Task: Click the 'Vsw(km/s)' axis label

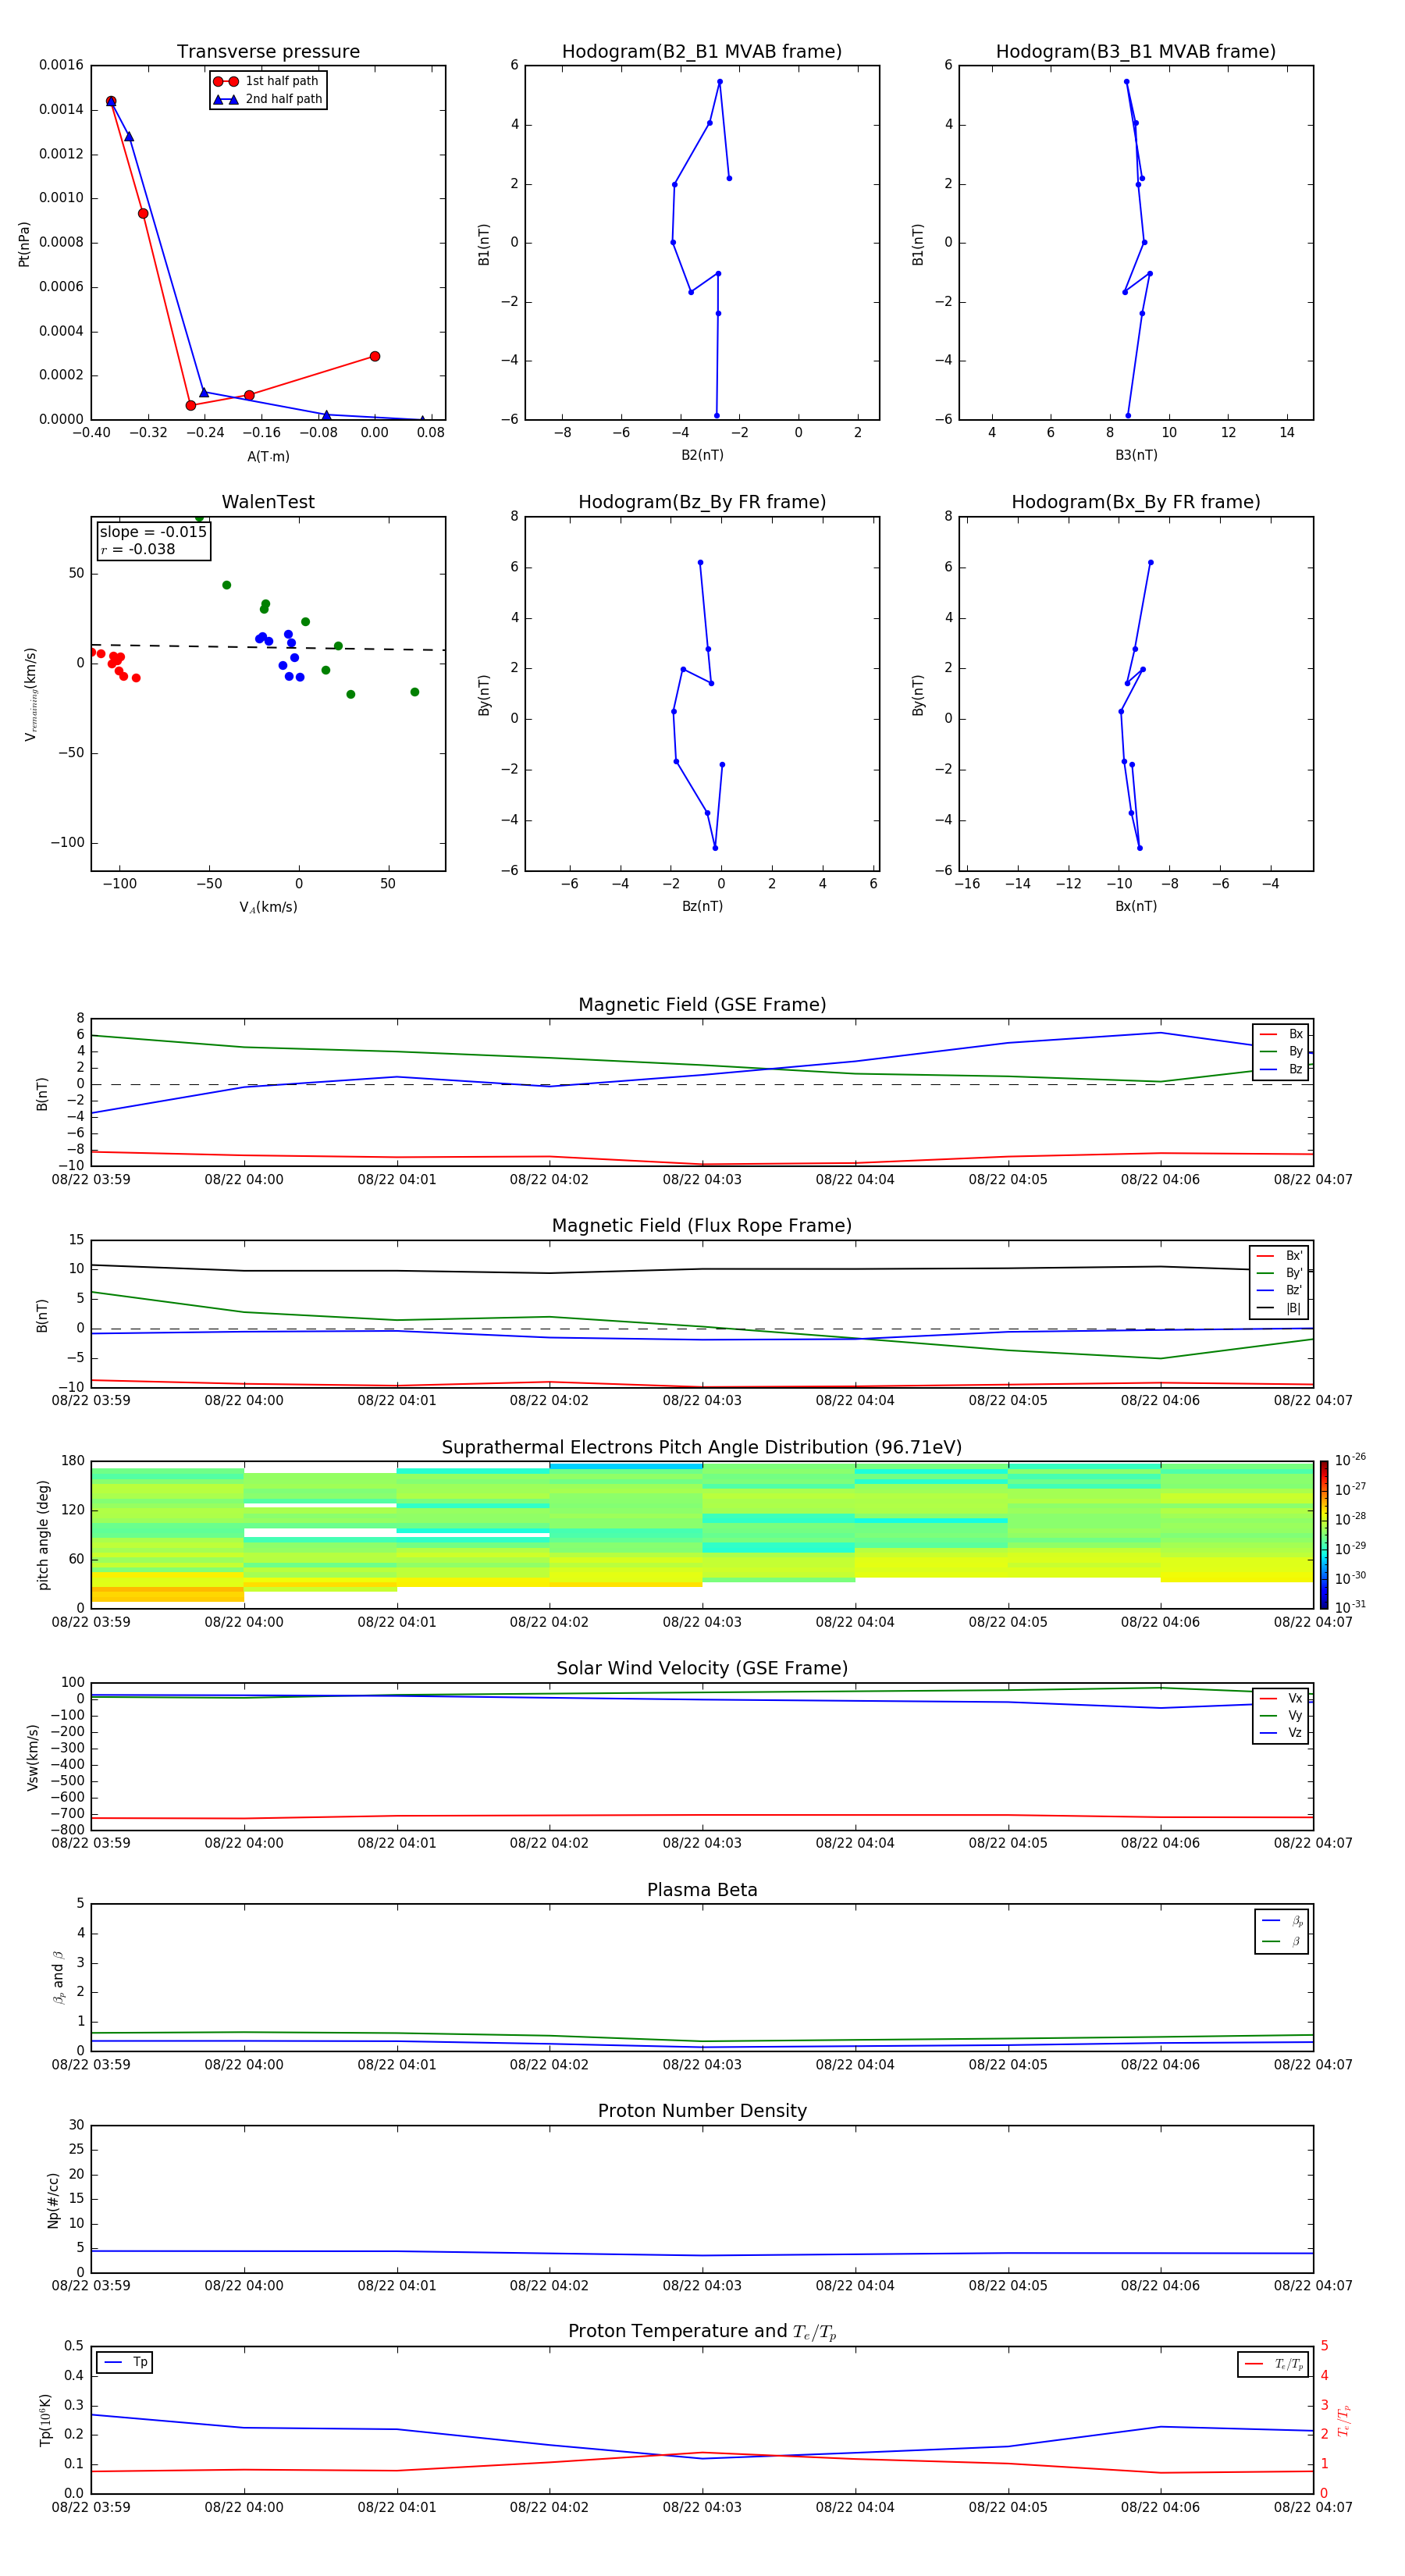Action: 32,1757
